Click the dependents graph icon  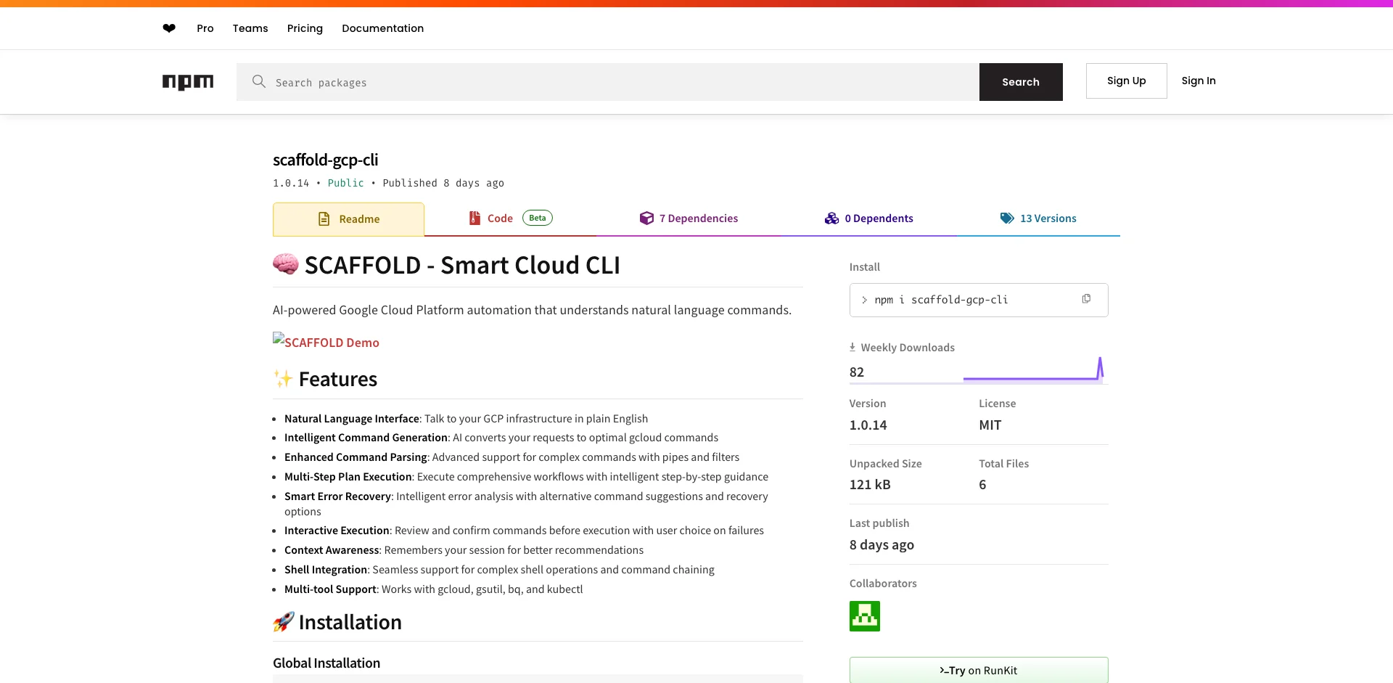pyautogui.click(x=832, y=218)
